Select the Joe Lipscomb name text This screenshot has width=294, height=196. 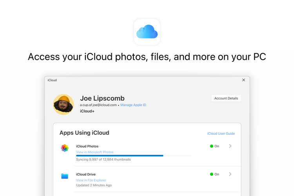[x=102, y=98]
